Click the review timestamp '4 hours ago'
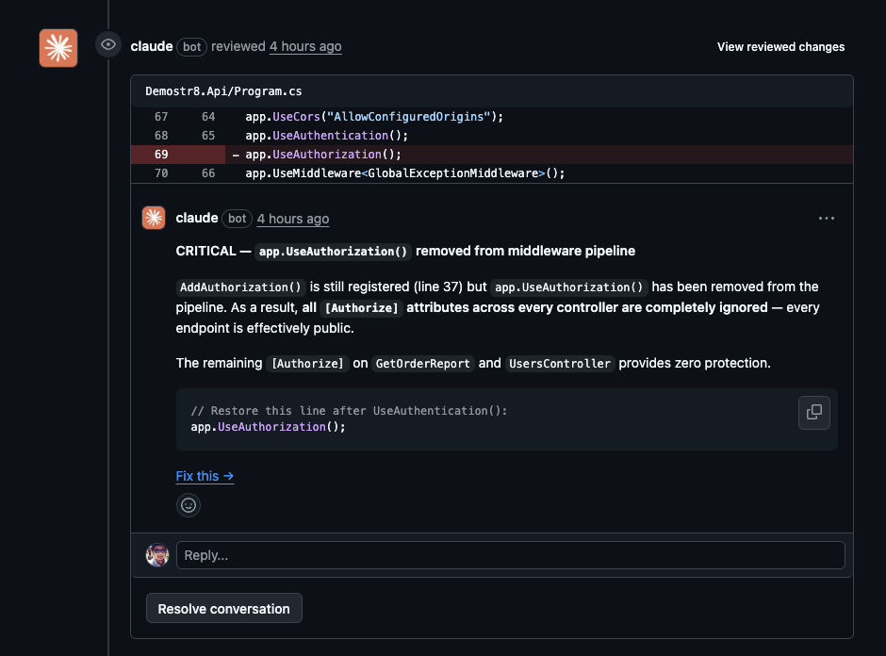This screenshot has width=886, height=656. coord(305,47)
